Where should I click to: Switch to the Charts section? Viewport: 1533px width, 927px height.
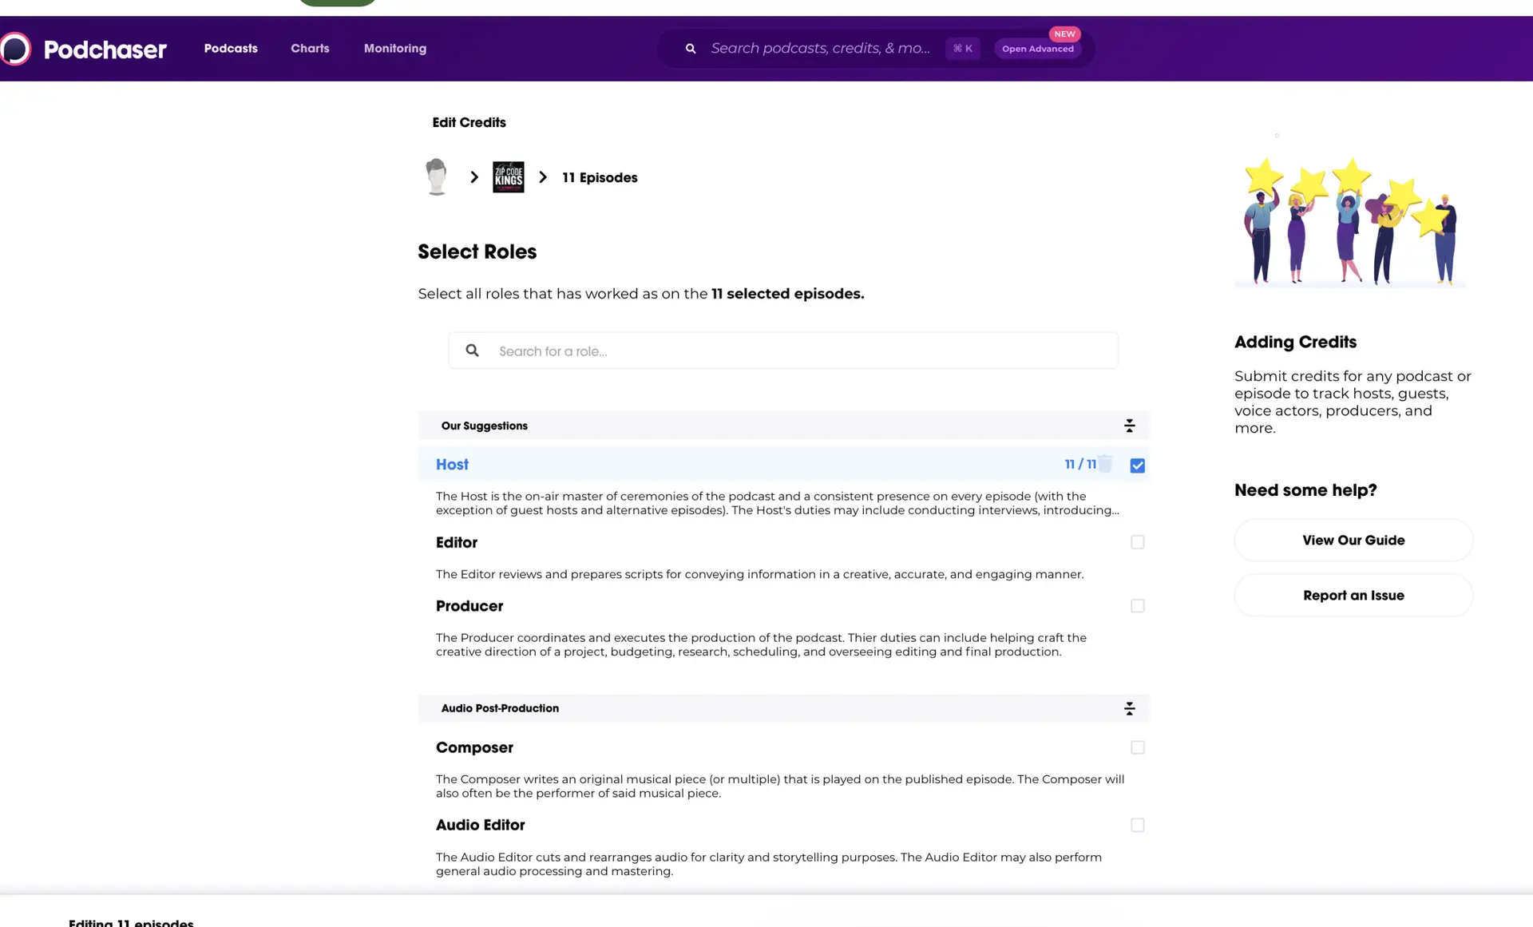tap(309, 49)
